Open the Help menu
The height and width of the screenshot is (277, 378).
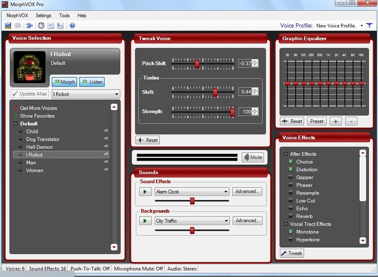click(x=82, y=16)
